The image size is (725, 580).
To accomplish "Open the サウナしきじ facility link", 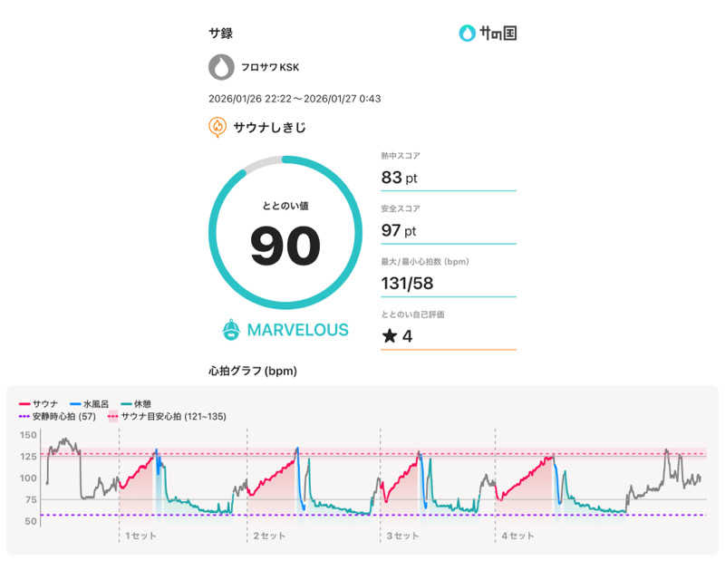I will click(269, 128).
